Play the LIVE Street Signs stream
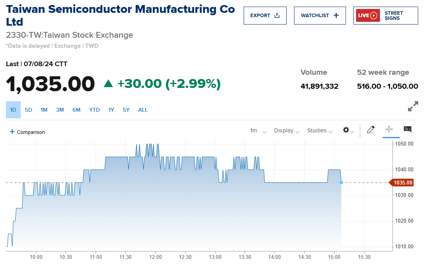Screen dimensions: 426x267 click(x=373, y=16)
